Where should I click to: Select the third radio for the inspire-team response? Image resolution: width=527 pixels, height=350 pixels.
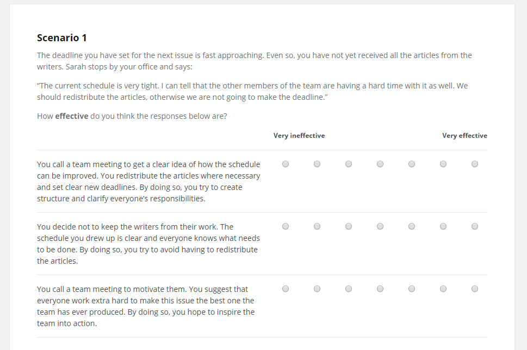coord(349,289)
